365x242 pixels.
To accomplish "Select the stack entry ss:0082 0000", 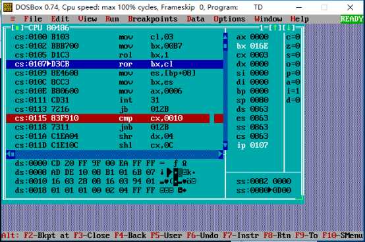I will pos(264,181).
